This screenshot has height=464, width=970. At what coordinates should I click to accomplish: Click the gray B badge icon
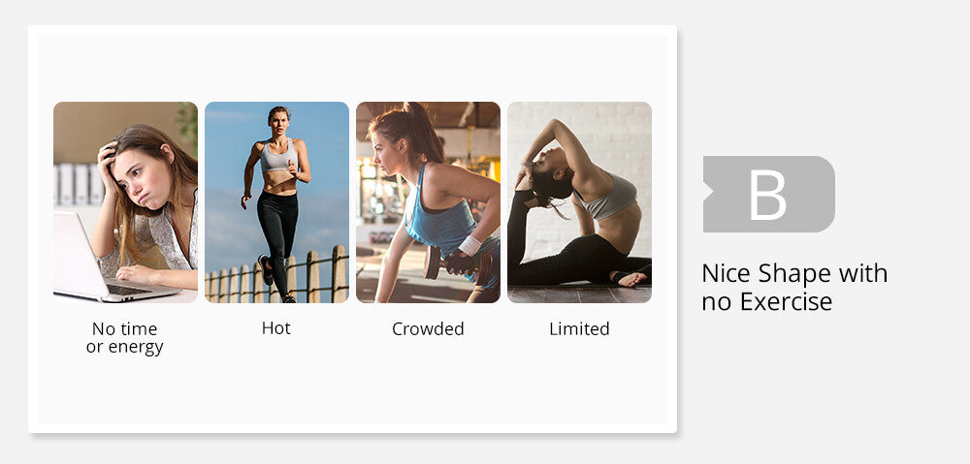pos(769,194)
